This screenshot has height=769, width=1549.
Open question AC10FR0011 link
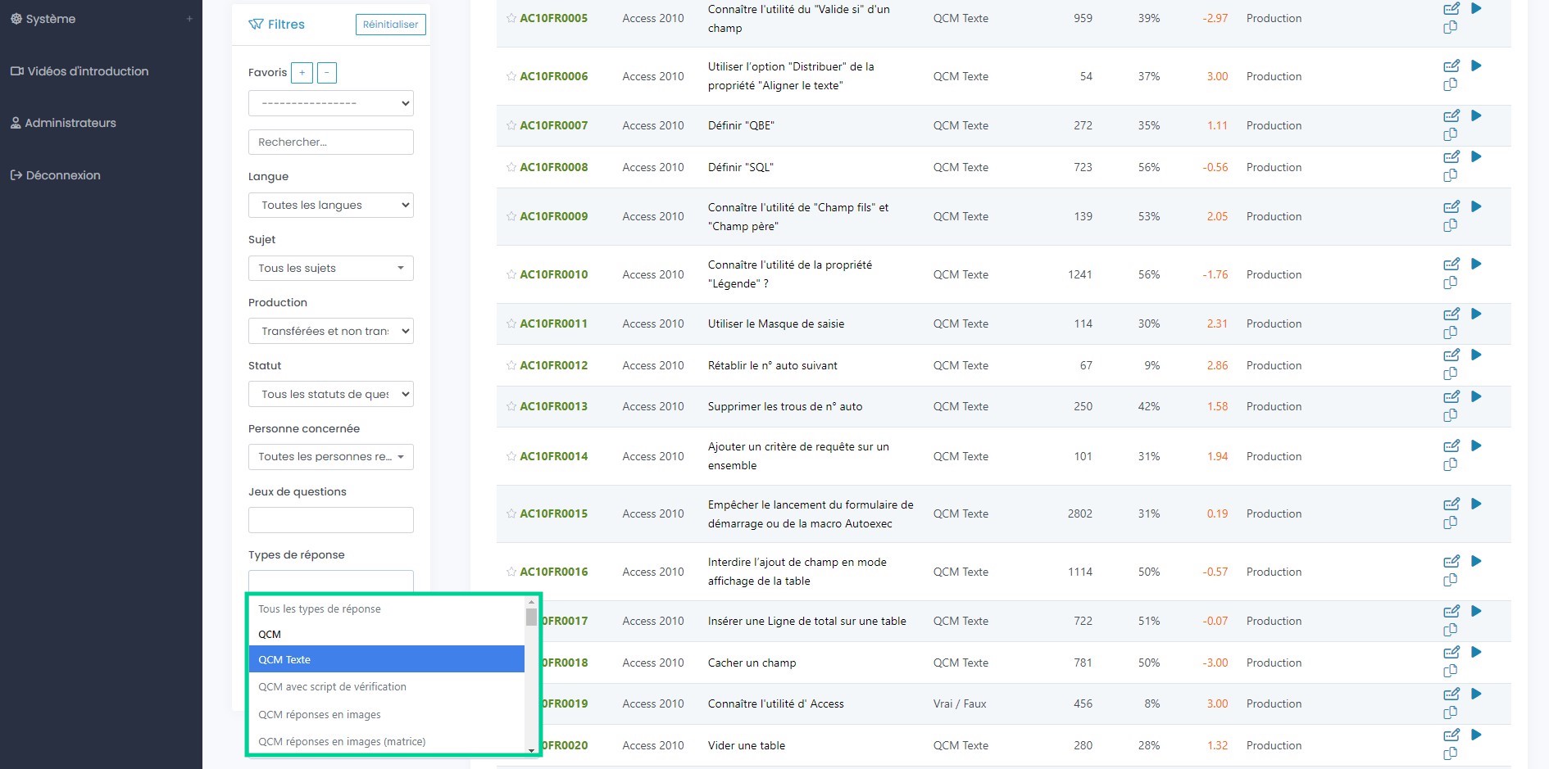pos(553,323)
